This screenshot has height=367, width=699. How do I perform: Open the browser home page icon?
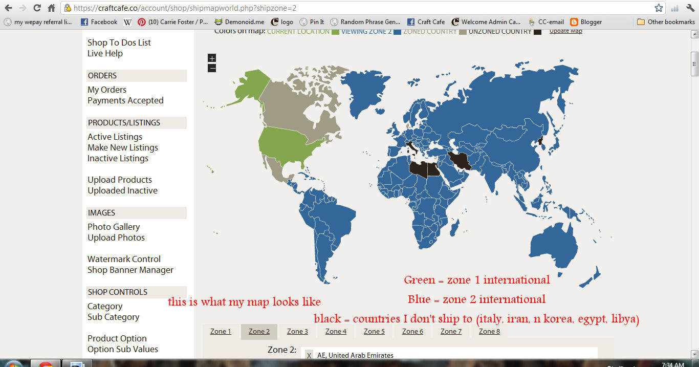point(51,8)
